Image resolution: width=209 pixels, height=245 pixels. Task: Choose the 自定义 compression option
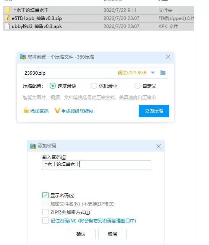(138, 86)
